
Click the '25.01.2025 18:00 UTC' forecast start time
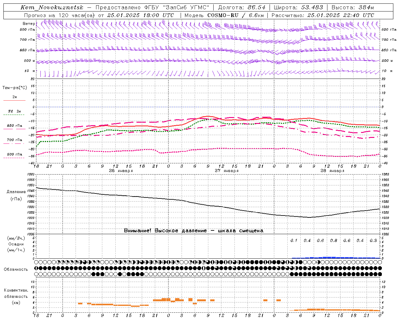[141, 15]
